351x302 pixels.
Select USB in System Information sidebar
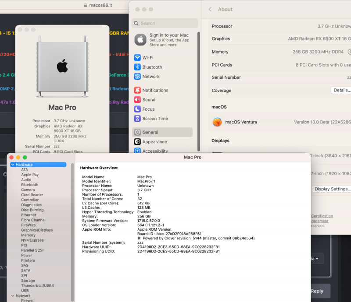(x=25, y=291)
